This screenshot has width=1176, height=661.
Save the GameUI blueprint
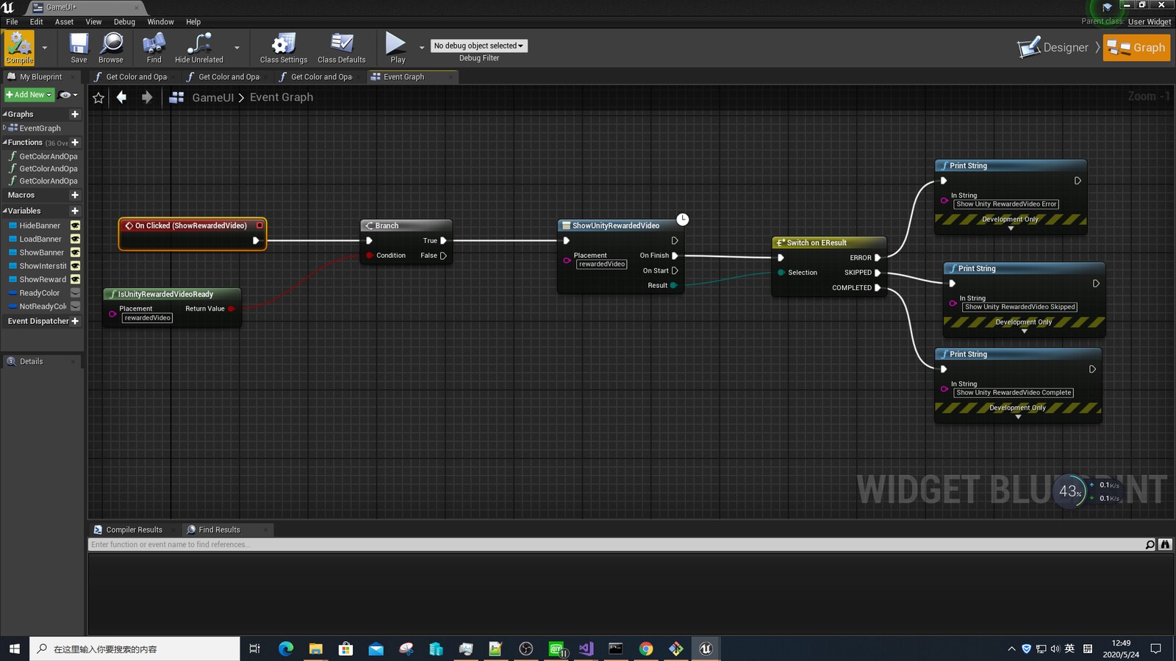79,44
